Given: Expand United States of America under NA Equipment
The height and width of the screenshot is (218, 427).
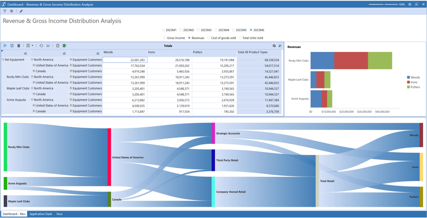Looking at the screenshot, I should [x=34, y=65].
